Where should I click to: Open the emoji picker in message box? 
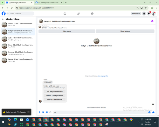click(x=149, y=112)
